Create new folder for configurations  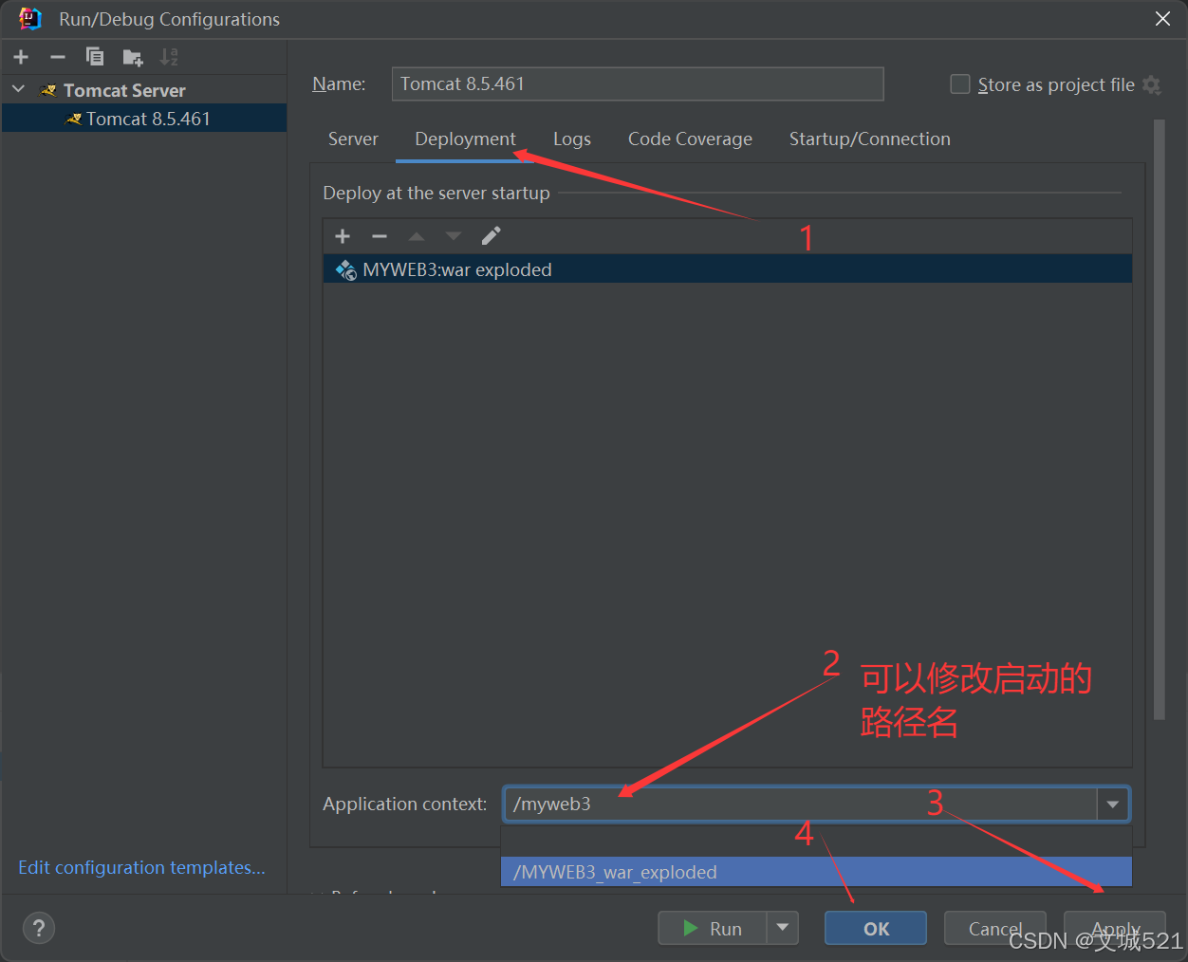tap(133, 58)
